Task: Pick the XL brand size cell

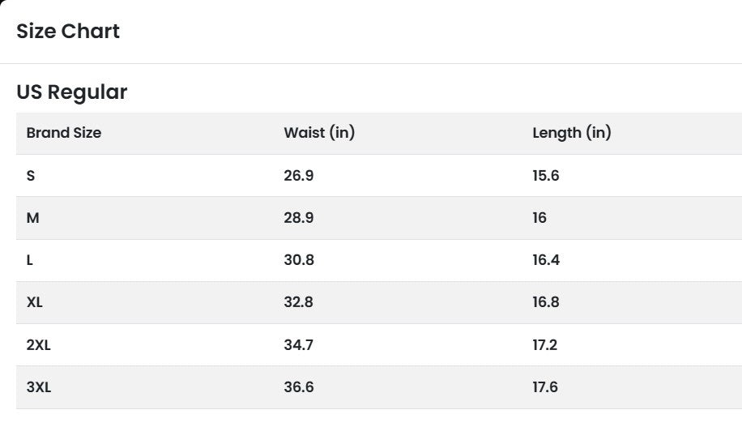Action: point(35,302)
